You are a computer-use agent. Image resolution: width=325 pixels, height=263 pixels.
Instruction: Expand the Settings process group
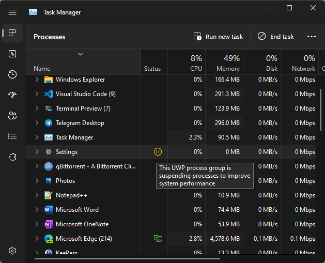pos(37,152)
